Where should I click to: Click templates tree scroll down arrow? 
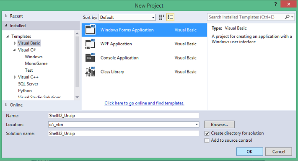pos(77,97)
